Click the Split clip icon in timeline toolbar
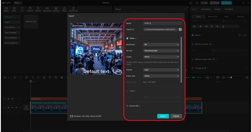The width and height of the screenshot is (252, 132). pyautogui.click(x=27, y=78)
